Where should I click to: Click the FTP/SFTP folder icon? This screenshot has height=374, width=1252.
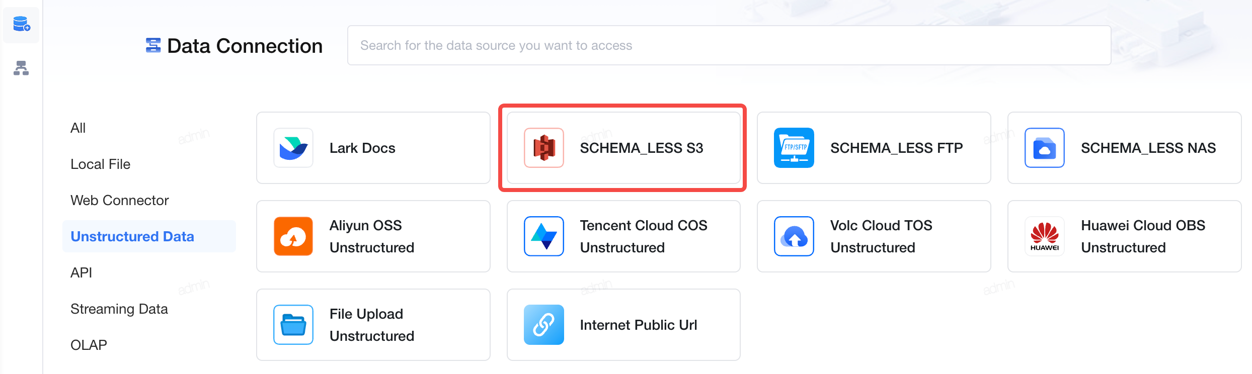coord(794,148)
